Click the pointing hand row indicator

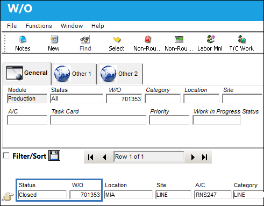click(x=8, y=196)
